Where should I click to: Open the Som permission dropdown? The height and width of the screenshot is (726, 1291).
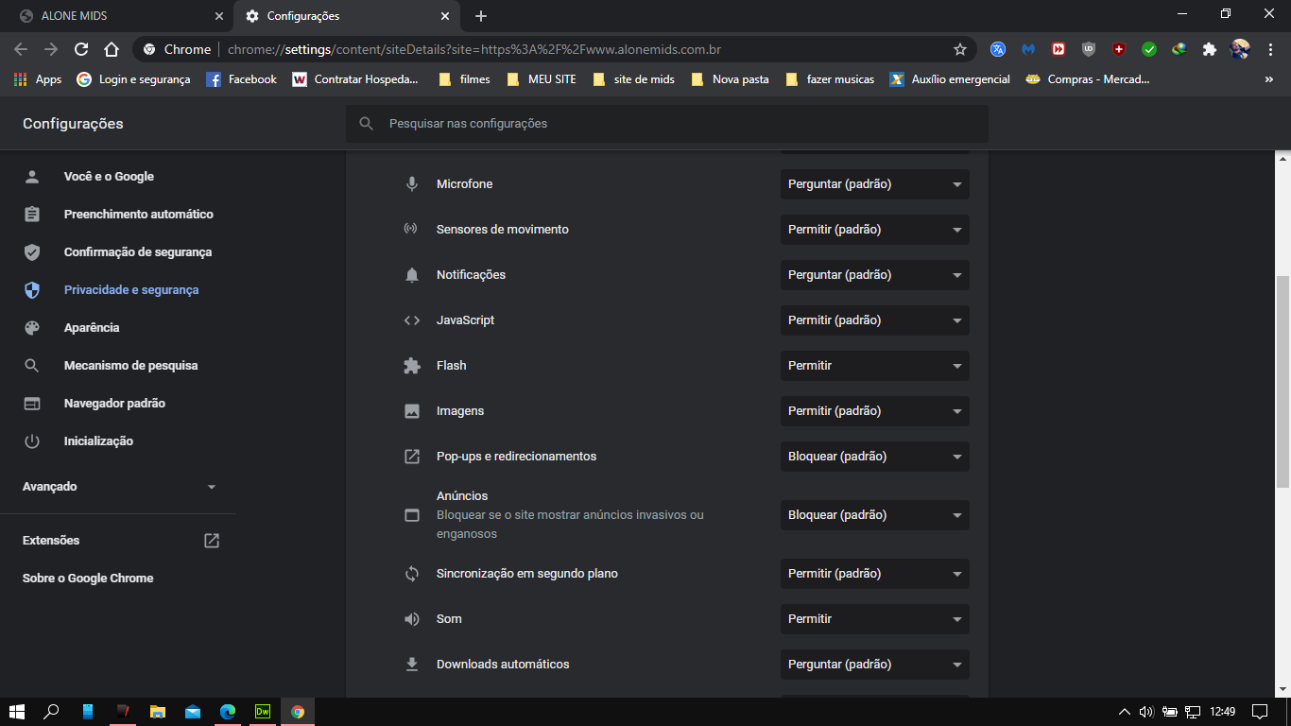(874, 619)
